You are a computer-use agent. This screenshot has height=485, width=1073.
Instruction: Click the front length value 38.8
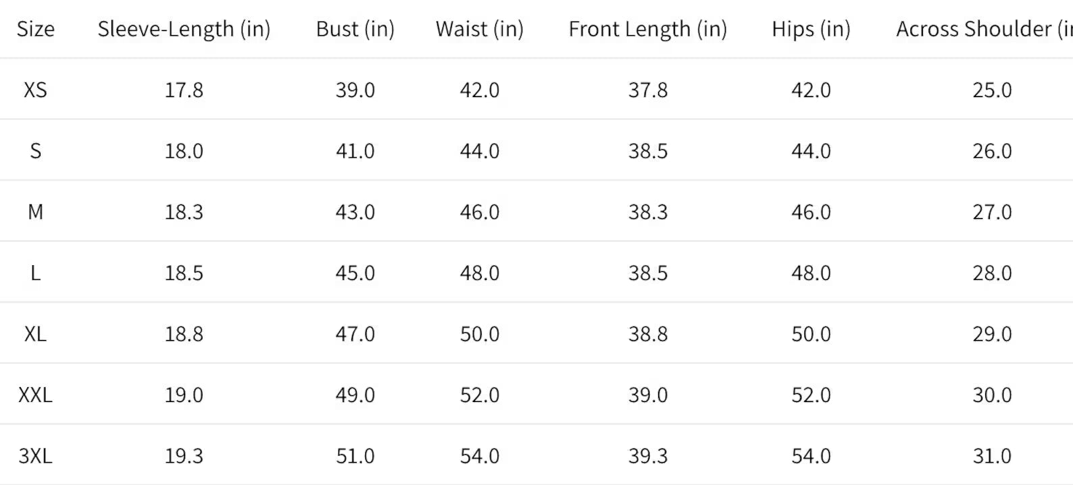648,334
